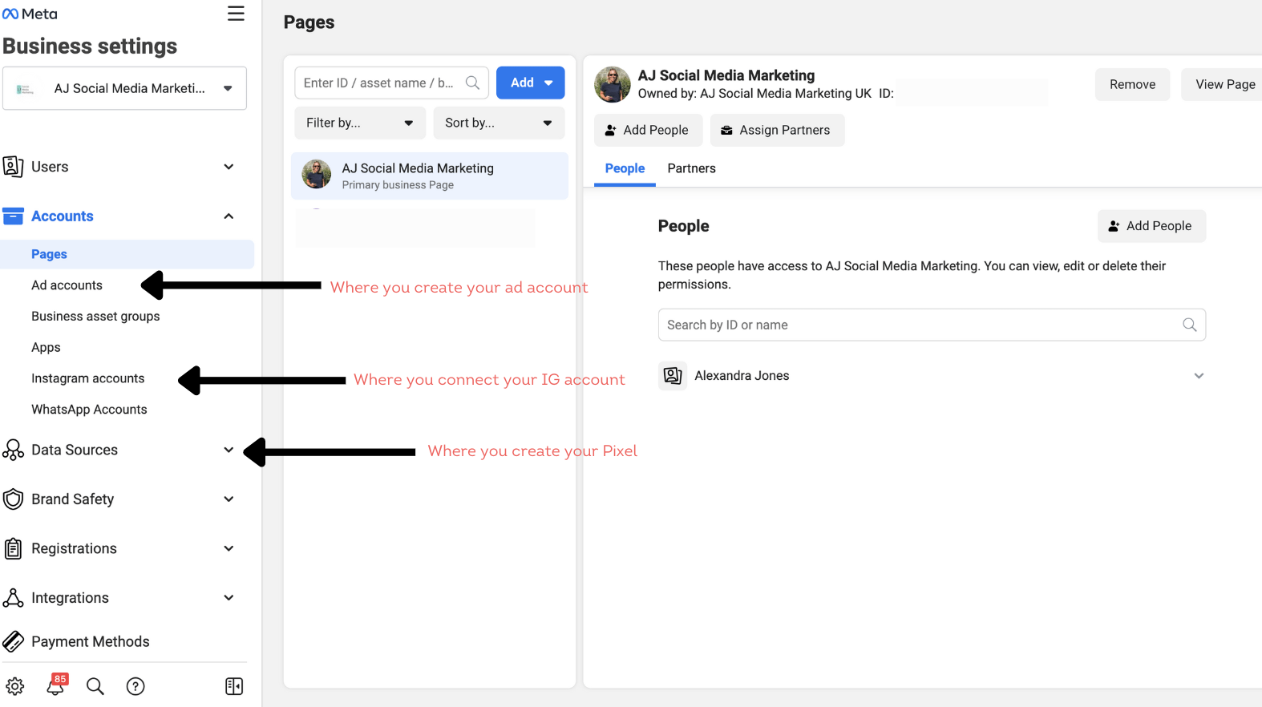Expand the Users section chevron

point(229,167)
